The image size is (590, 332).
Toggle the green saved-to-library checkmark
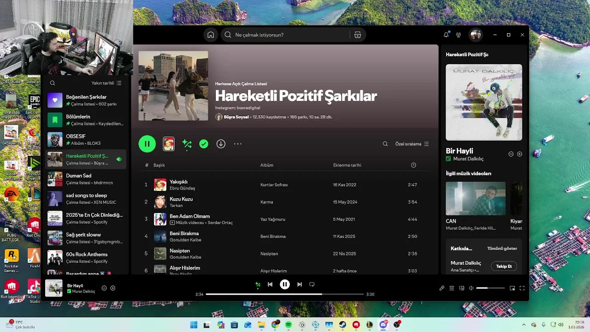pyautogui.click(x=204, y=144)
